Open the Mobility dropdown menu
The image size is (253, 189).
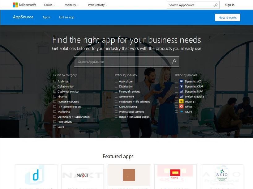point(72,5)
